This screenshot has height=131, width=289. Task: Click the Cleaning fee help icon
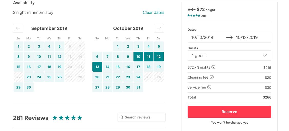click(x=211, y=77)
